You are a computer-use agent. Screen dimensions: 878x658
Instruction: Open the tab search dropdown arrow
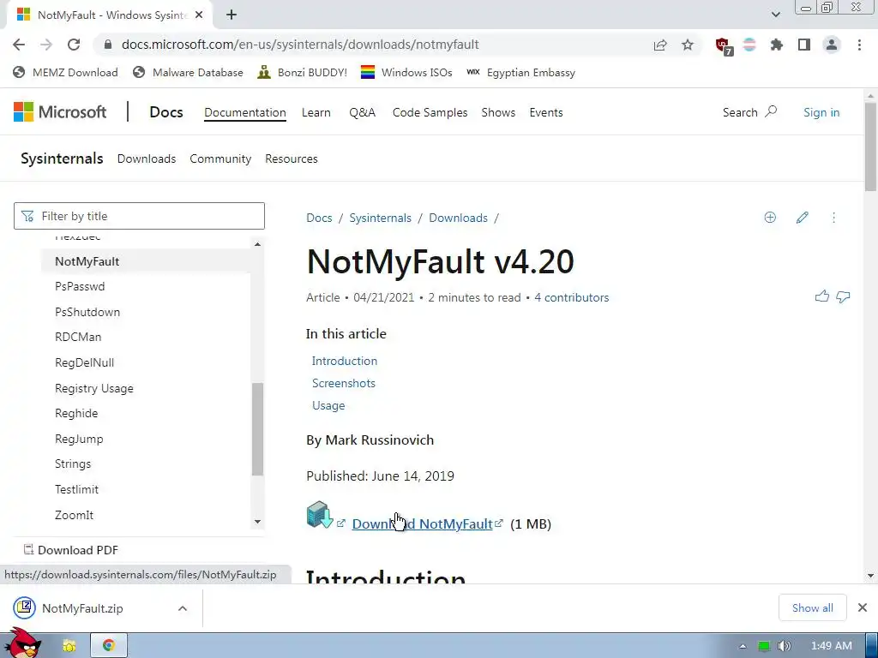click(x=775, y=15)
